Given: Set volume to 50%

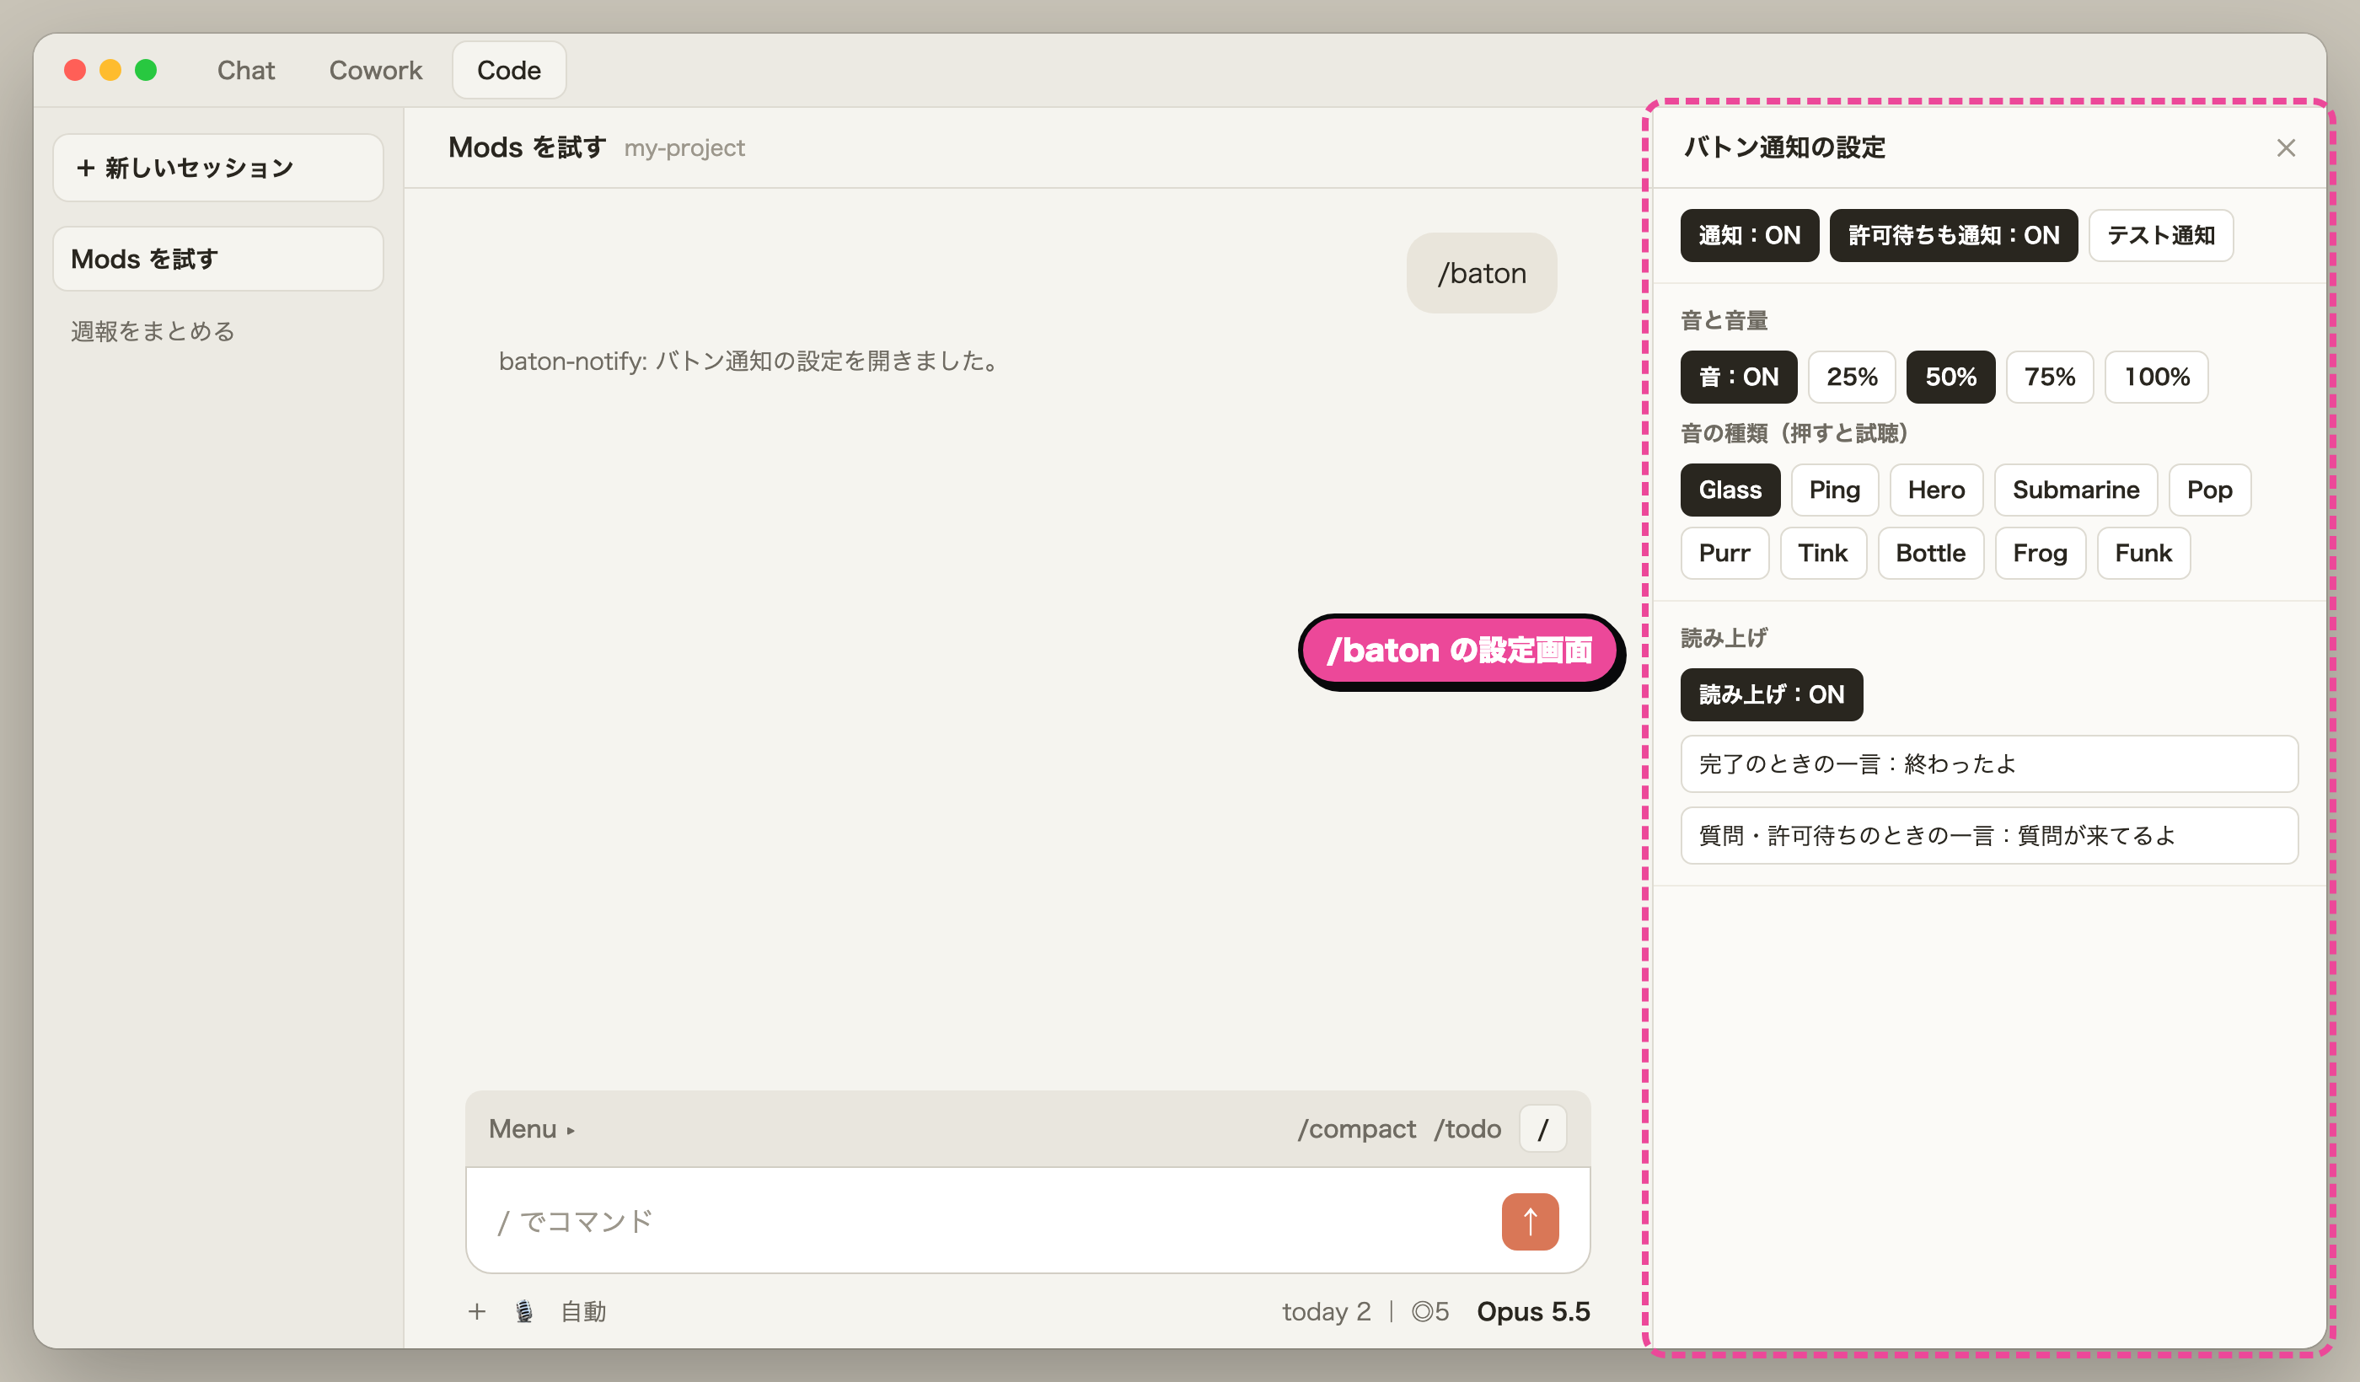Looking at the screenshot, I should click(1950, 377).
